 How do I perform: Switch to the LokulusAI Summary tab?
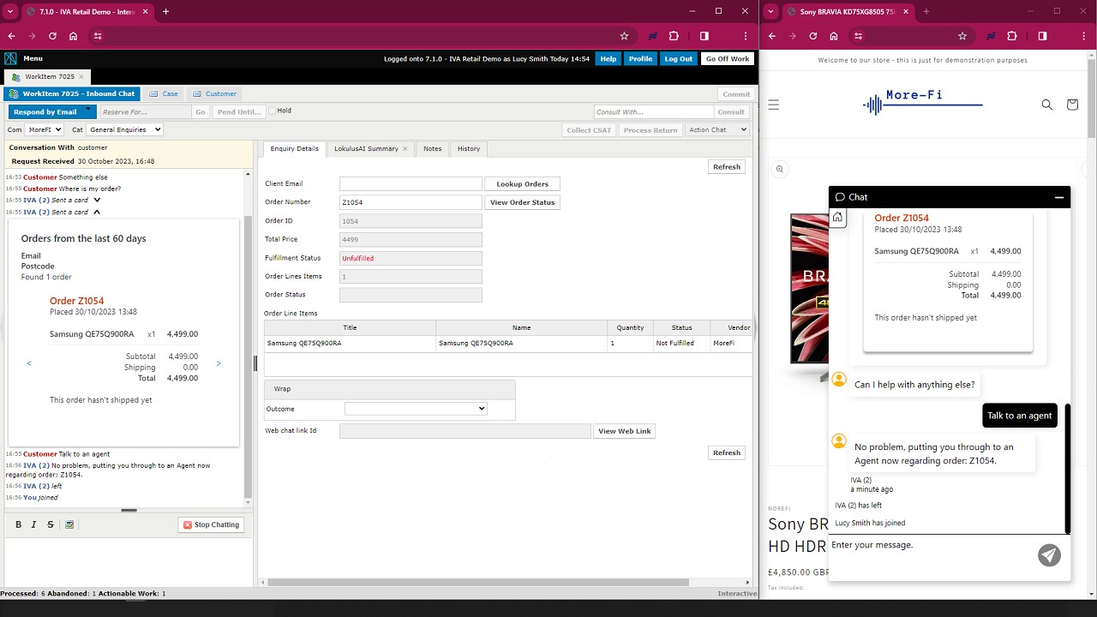(x=365, y=148)
